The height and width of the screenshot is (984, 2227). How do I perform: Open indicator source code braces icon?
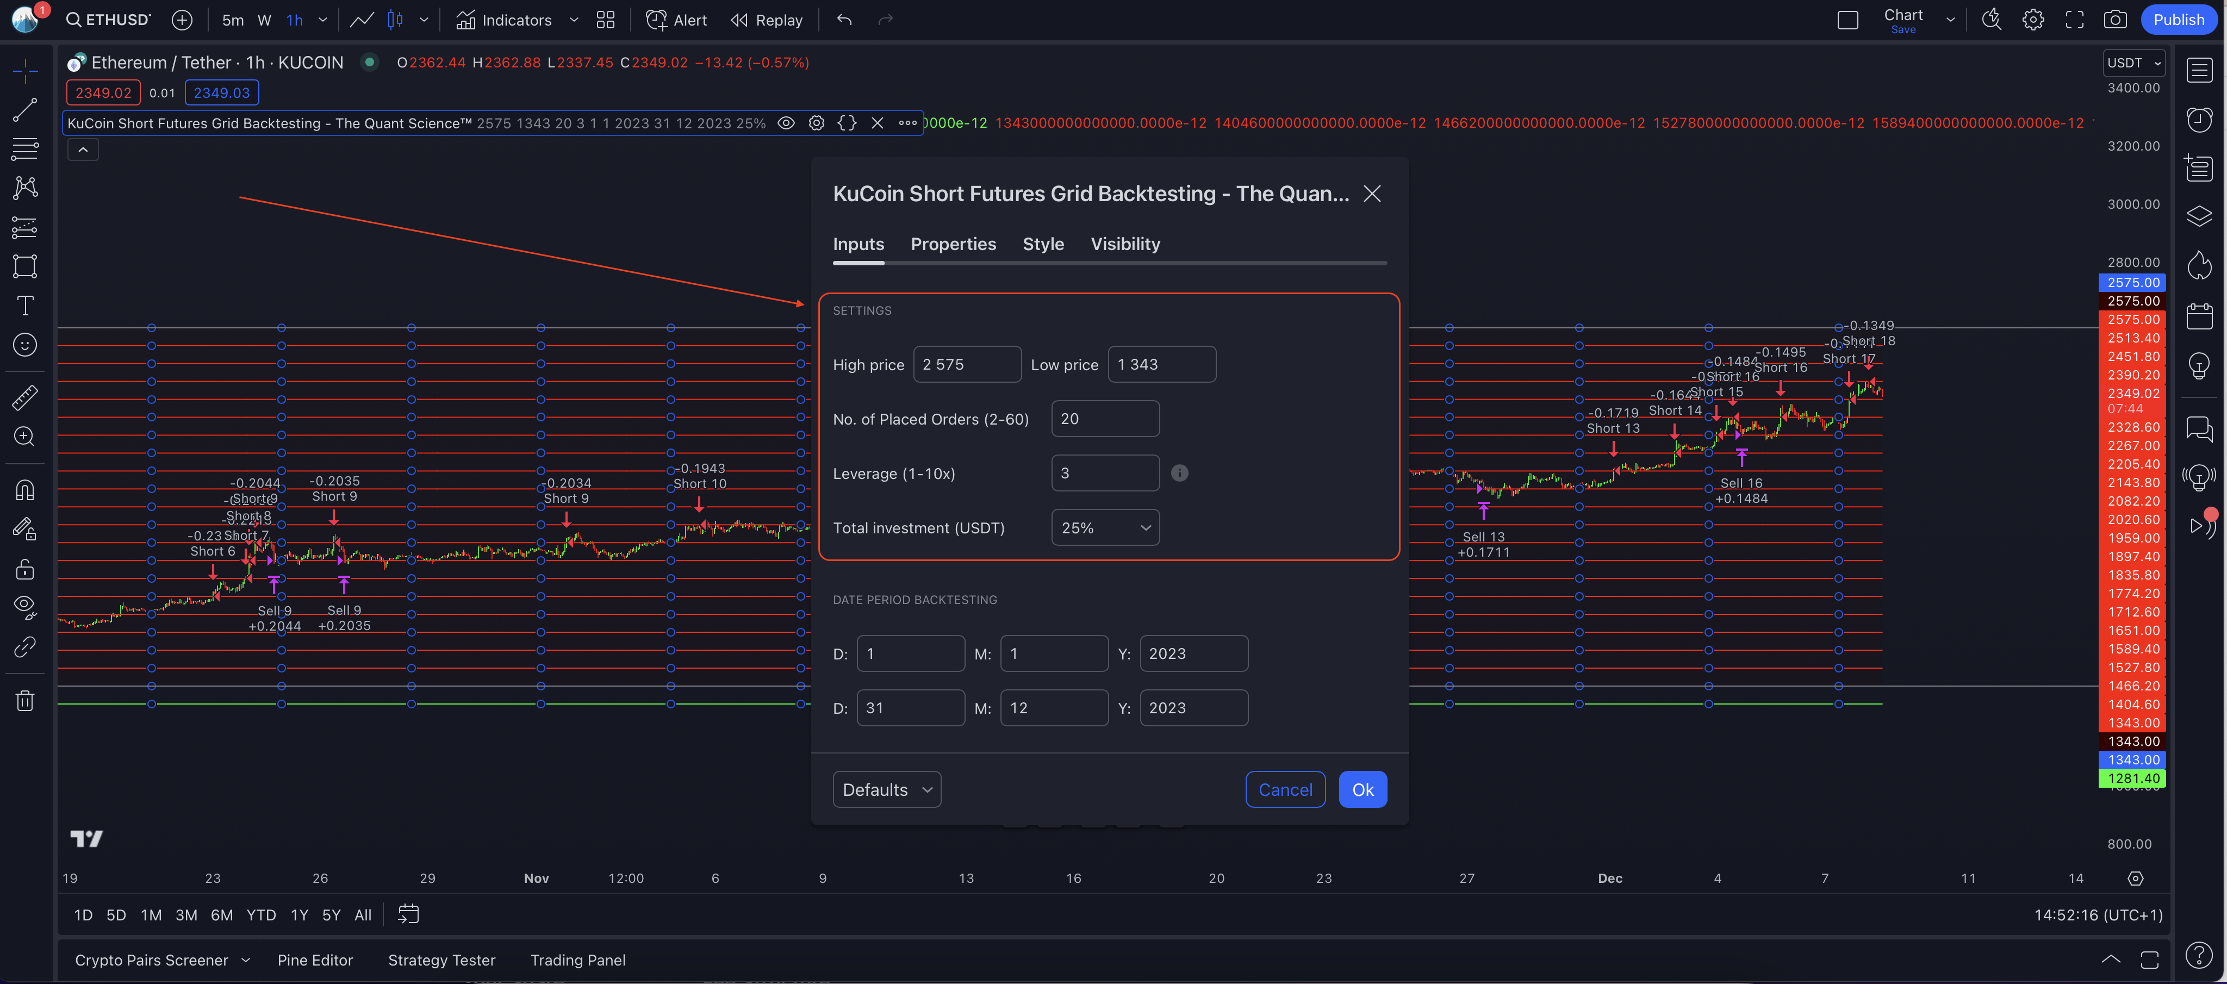click(847, 123)
